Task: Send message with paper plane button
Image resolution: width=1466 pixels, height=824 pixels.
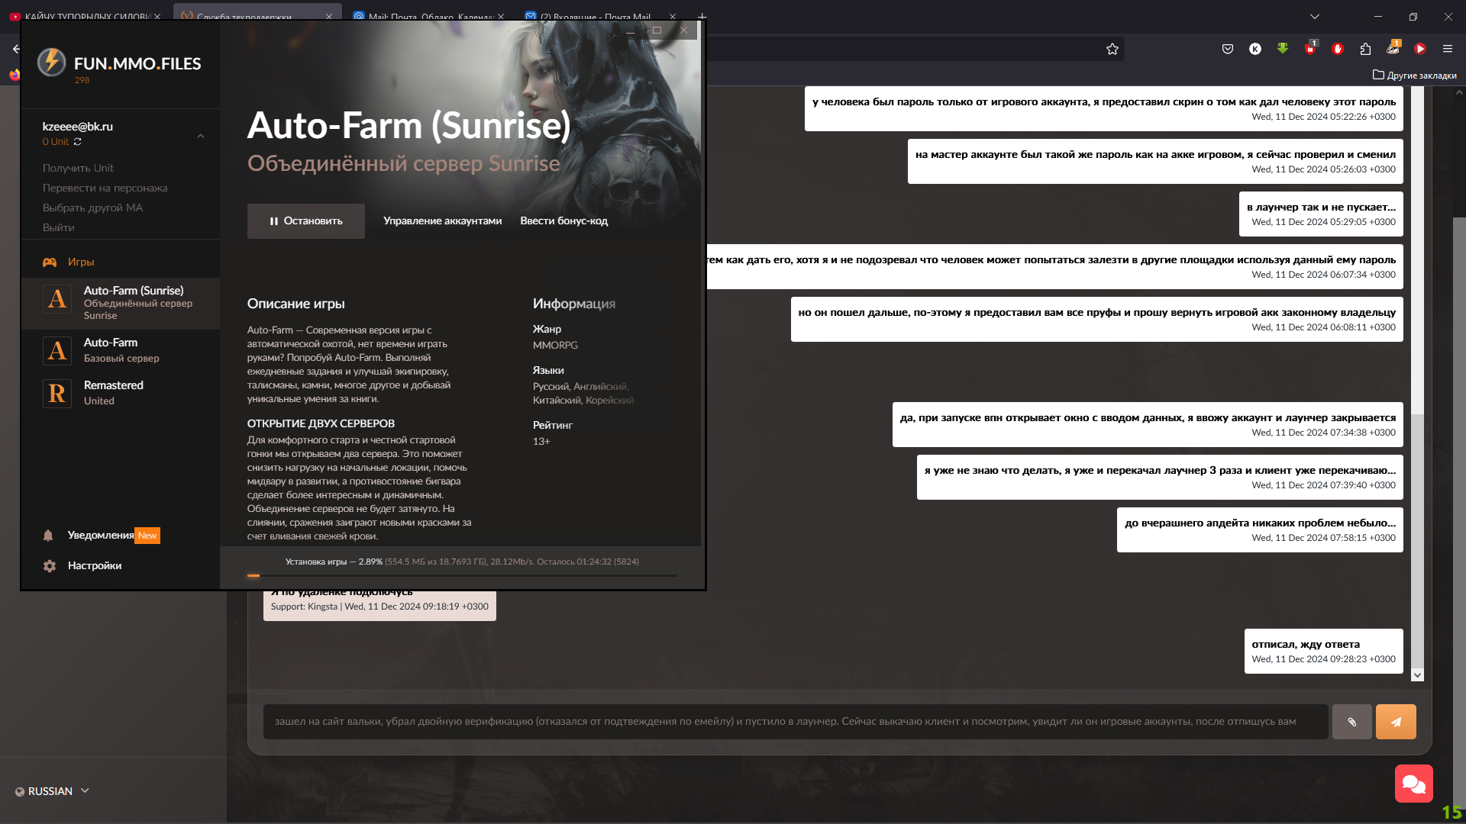Action: 1396,722
